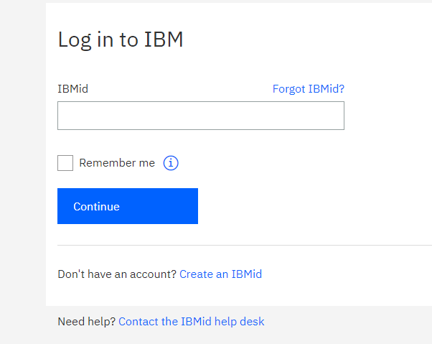Image resolution: width=432 pixels, height=344 pixels.
Task: Click the Don't have an account? text
Action: coord(117,274)
